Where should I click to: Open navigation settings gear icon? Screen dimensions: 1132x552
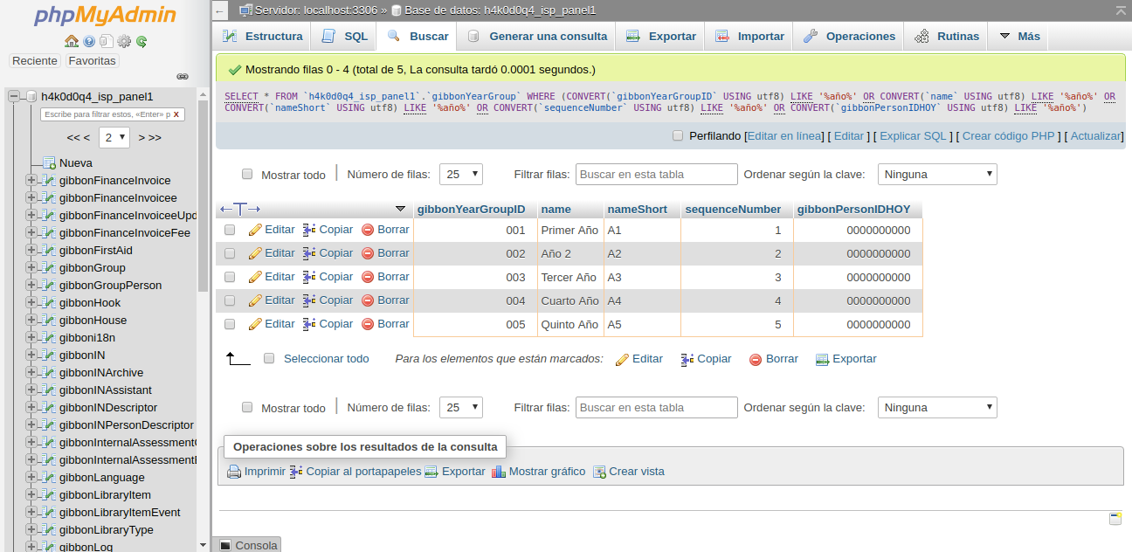[x=124, y=41]
